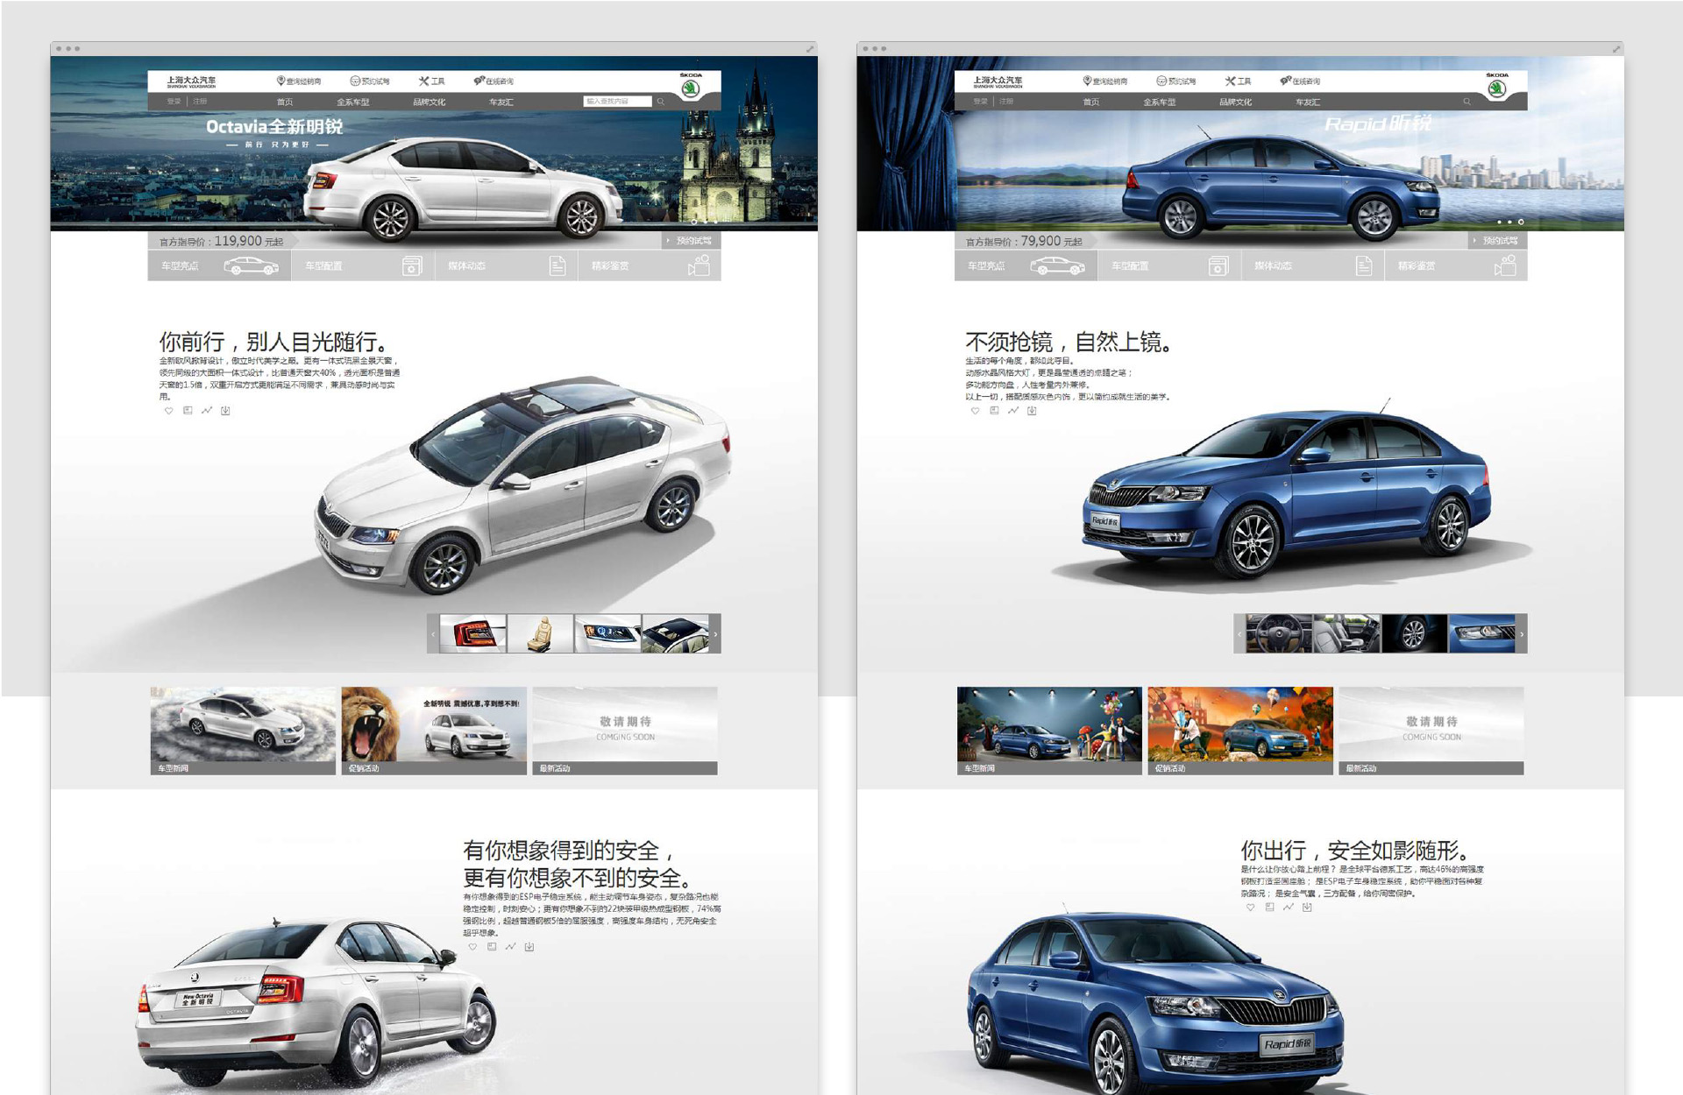Select 精彩鉴赏 tab on Rapid page
1683x1095 pixels.
[x=1456, y=265]
